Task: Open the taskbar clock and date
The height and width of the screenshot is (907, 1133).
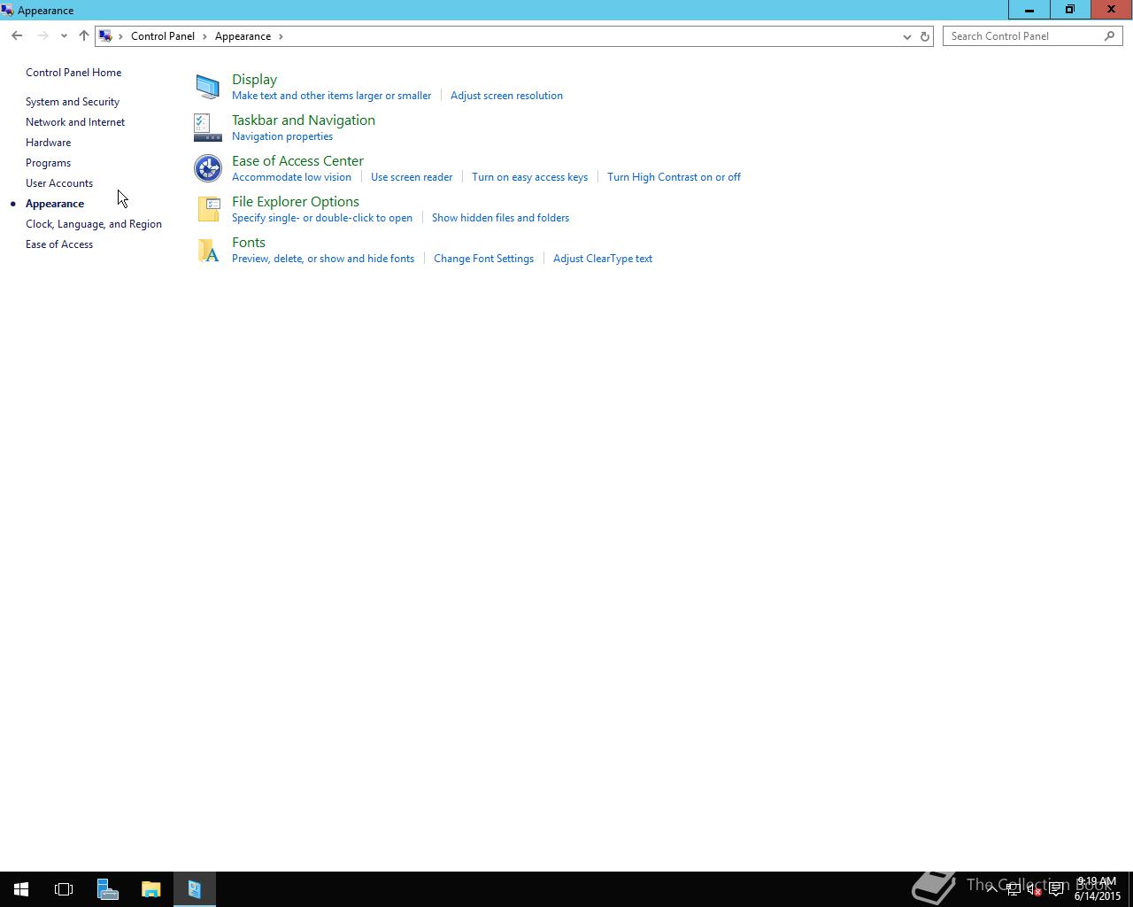Action: click(1097, 889)
